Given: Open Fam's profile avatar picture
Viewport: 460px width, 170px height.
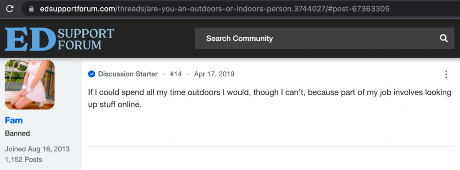Looking at the screenshot, I should [x=29, y=85].
